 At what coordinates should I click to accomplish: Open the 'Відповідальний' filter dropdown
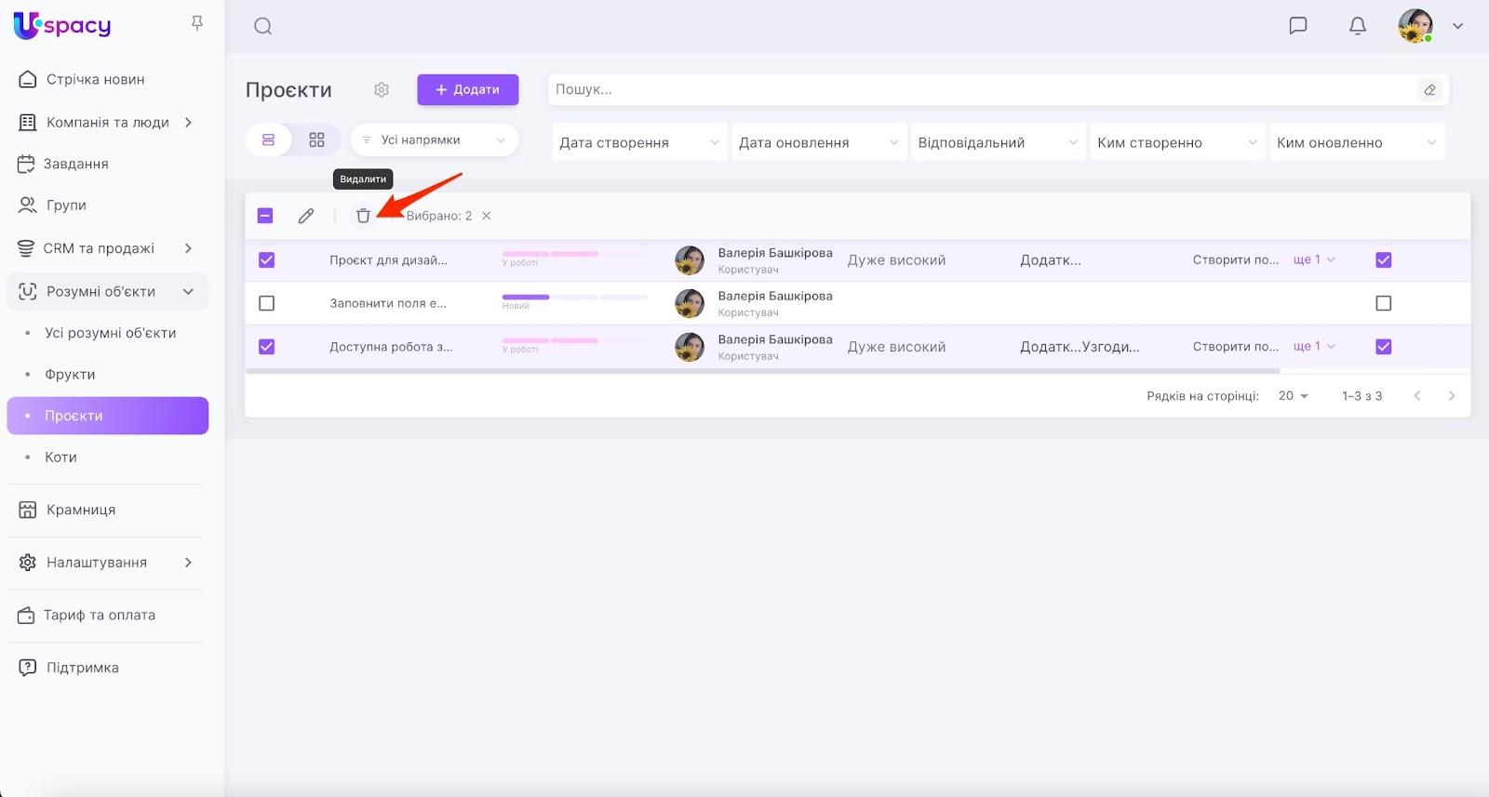click(997, 142)
